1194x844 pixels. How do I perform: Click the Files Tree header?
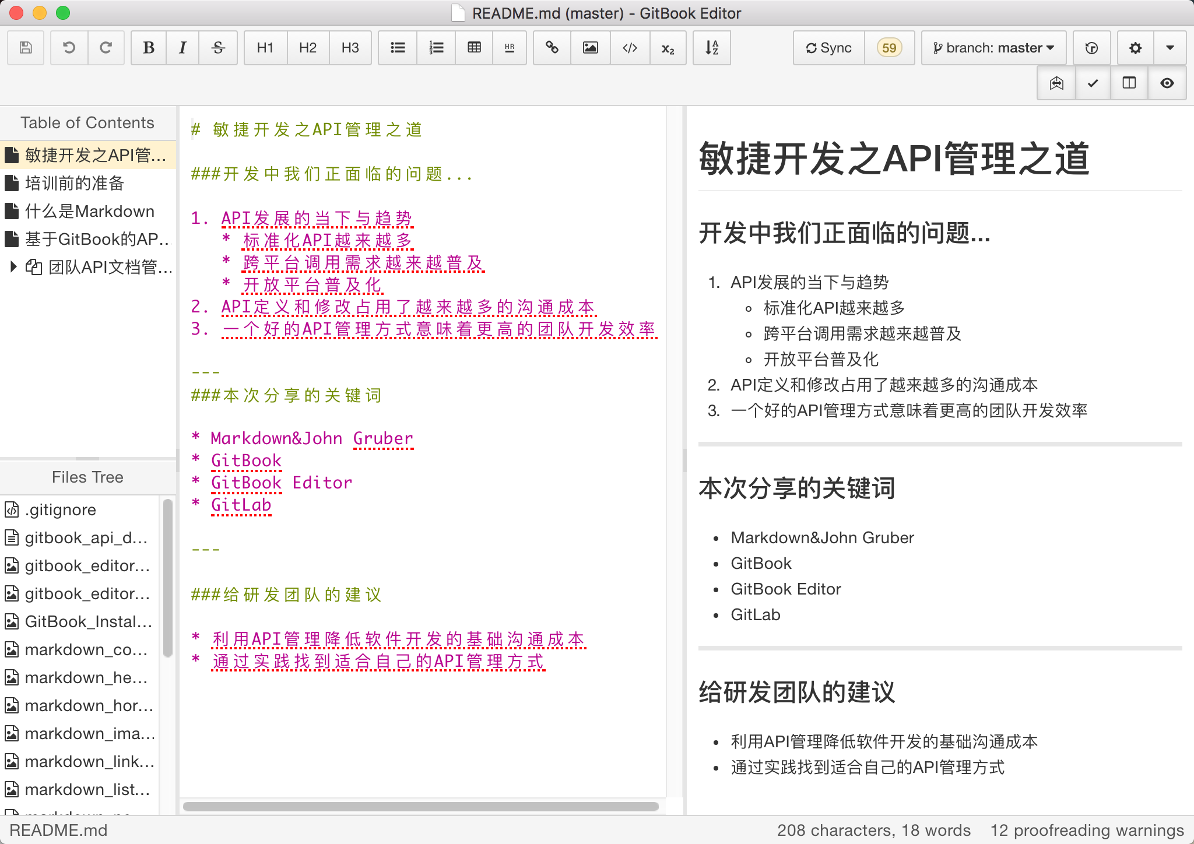(87, 477)
